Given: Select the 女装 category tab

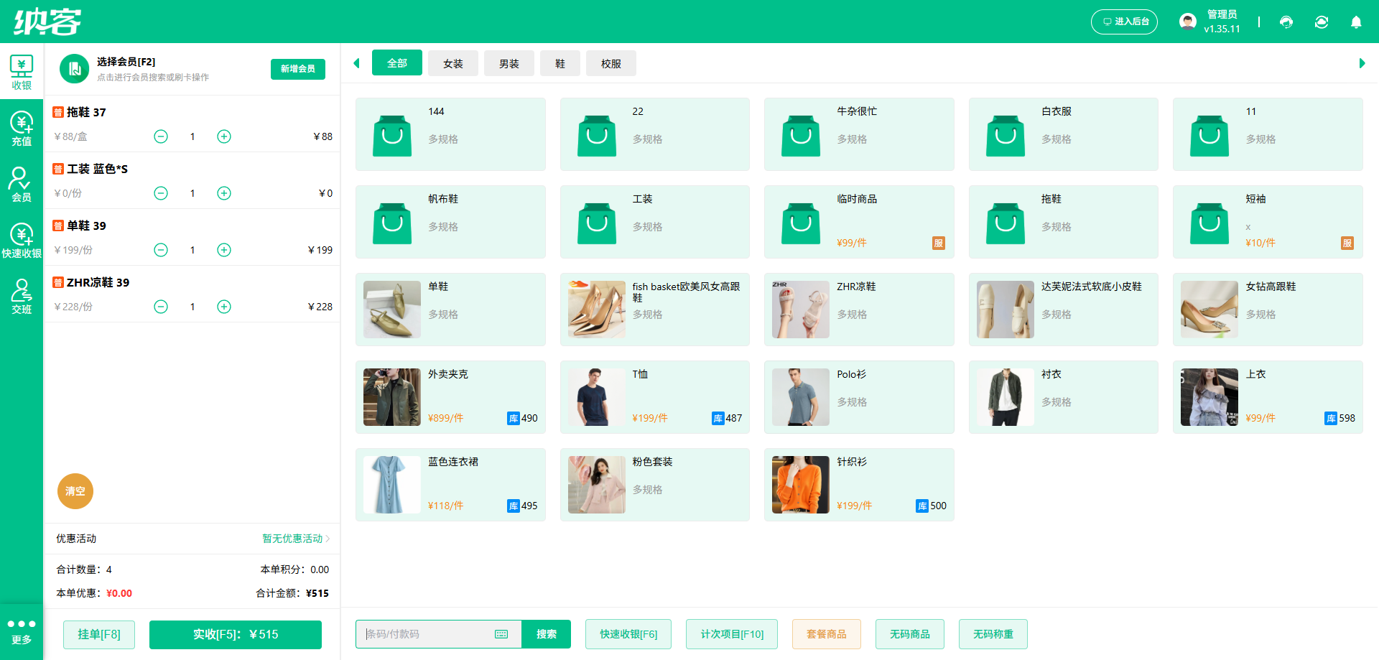Looking at the screenshot, I should tap(453, 63).
